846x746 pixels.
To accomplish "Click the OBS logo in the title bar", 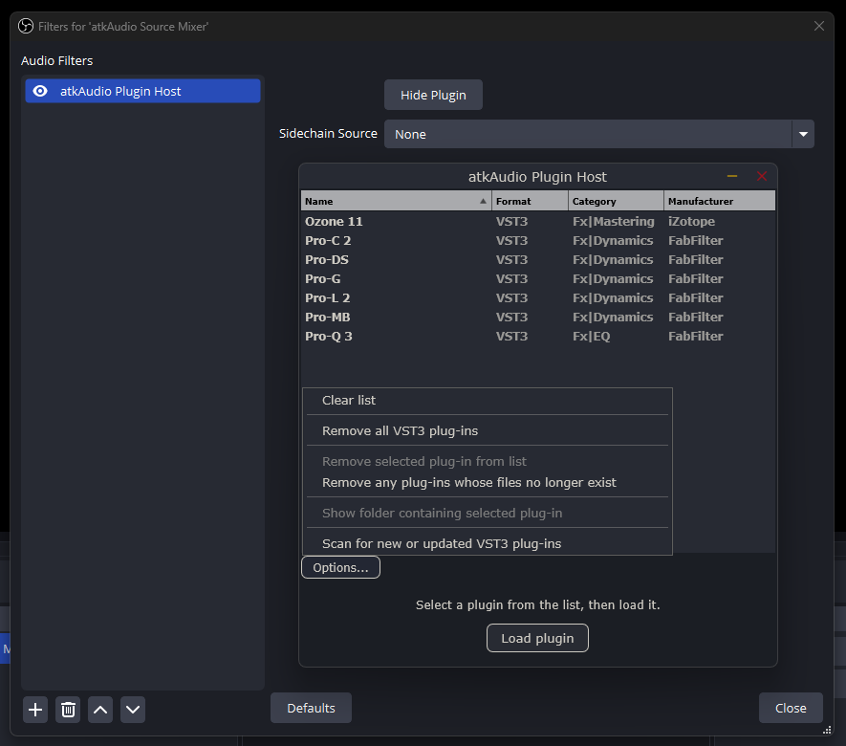I will click(25, 26).
